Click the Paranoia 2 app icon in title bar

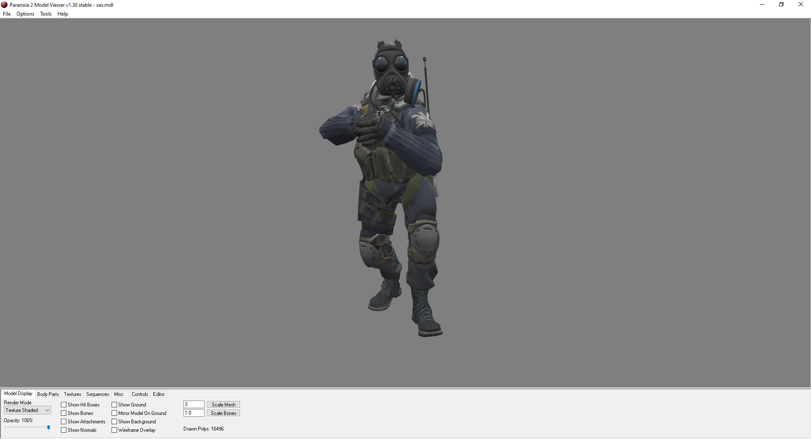[4, 5]
